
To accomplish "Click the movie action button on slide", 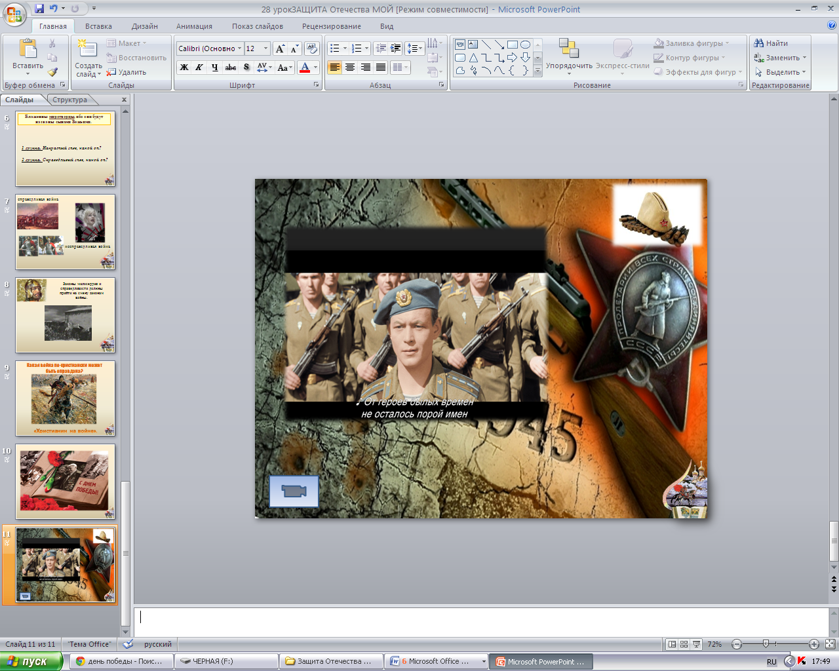I will coord(294,491).
